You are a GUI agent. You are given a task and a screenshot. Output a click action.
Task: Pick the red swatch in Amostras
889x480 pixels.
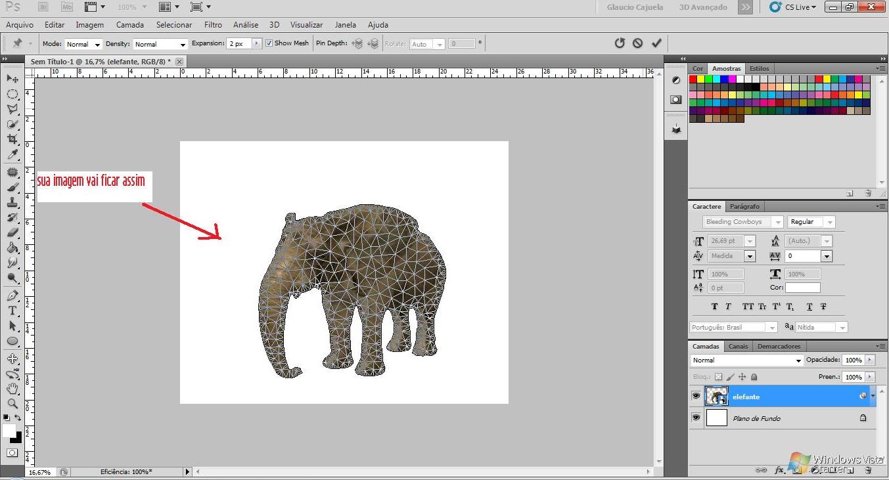693,79
